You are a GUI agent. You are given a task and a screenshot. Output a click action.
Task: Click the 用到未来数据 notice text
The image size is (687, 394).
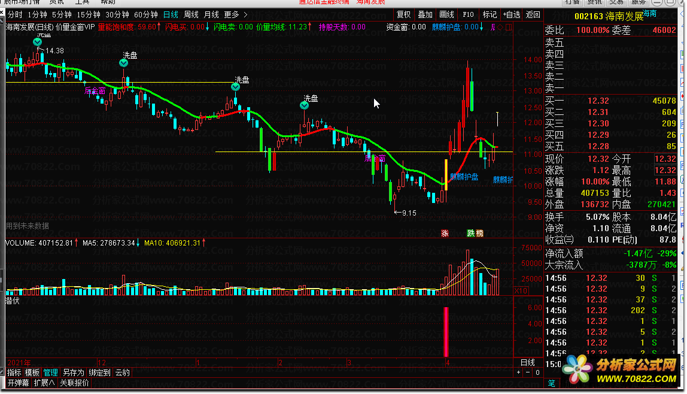[27, 226]
